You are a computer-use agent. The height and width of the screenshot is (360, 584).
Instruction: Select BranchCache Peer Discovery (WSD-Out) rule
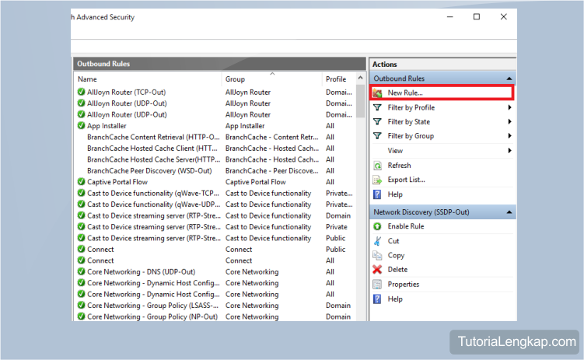point(215,170)
